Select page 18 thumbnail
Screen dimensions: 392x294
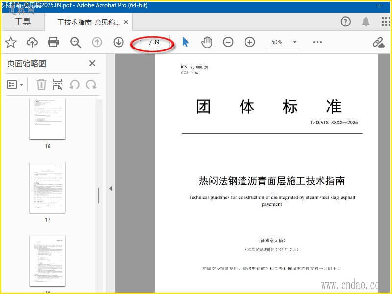click(x=48, y=261)
